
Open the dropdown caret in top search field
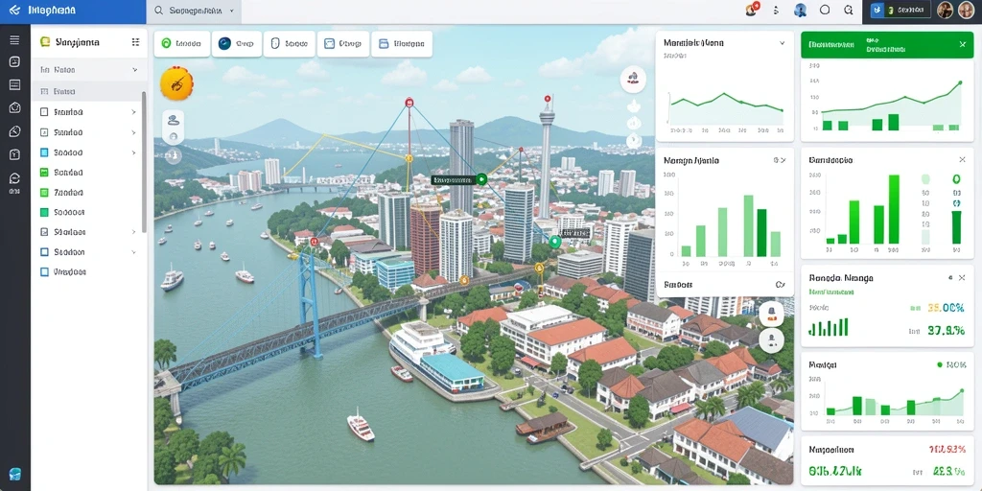click(x=232, y=11)
